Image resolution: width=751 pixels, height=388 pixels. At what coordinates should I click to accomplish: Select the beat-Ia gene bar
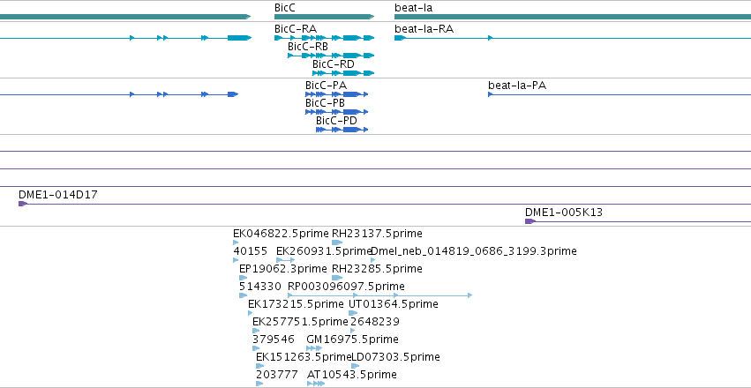[x=573, y=17]
